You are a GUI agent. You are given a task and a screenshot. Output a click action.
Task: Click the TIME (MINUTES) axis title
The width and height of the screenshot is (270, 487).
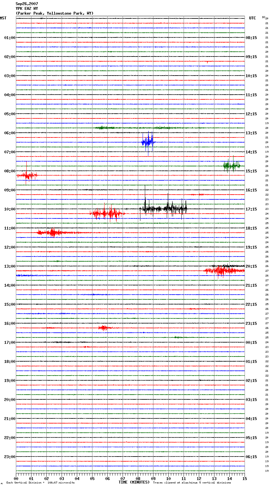click(x=134, y=482)
